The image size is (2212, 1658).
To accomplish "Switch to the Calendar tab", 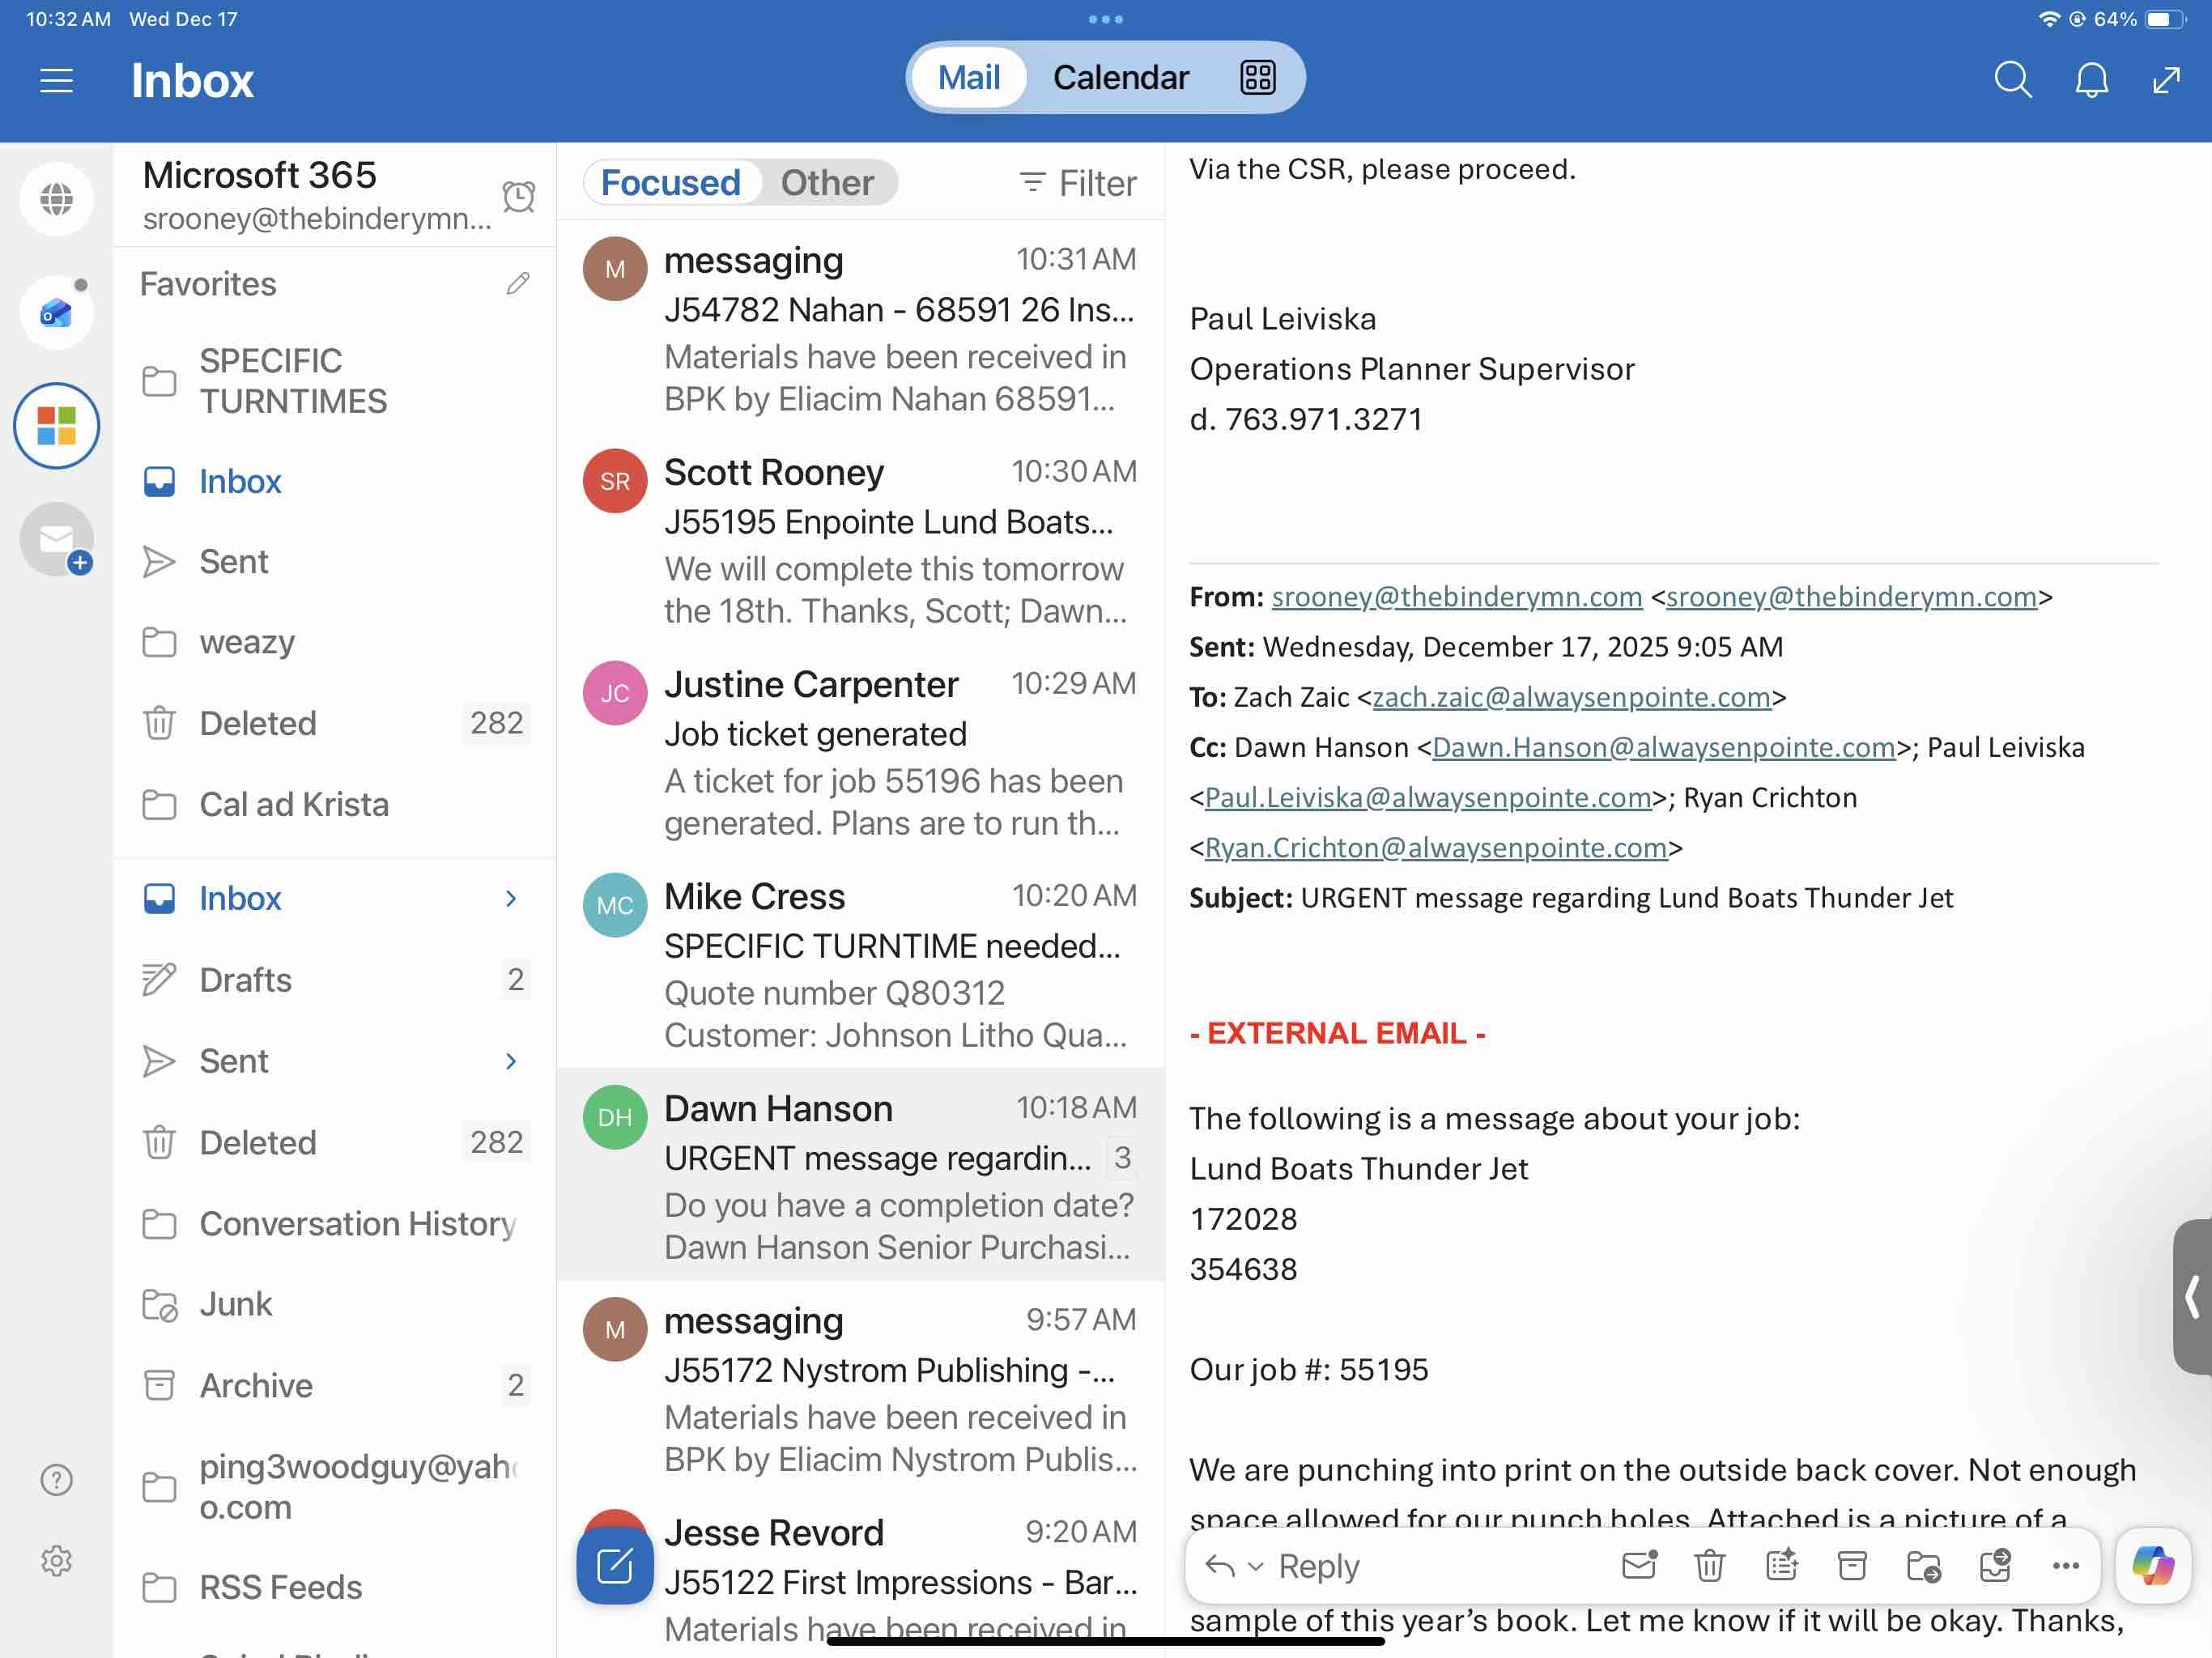I will click(x=1120, y=77).
